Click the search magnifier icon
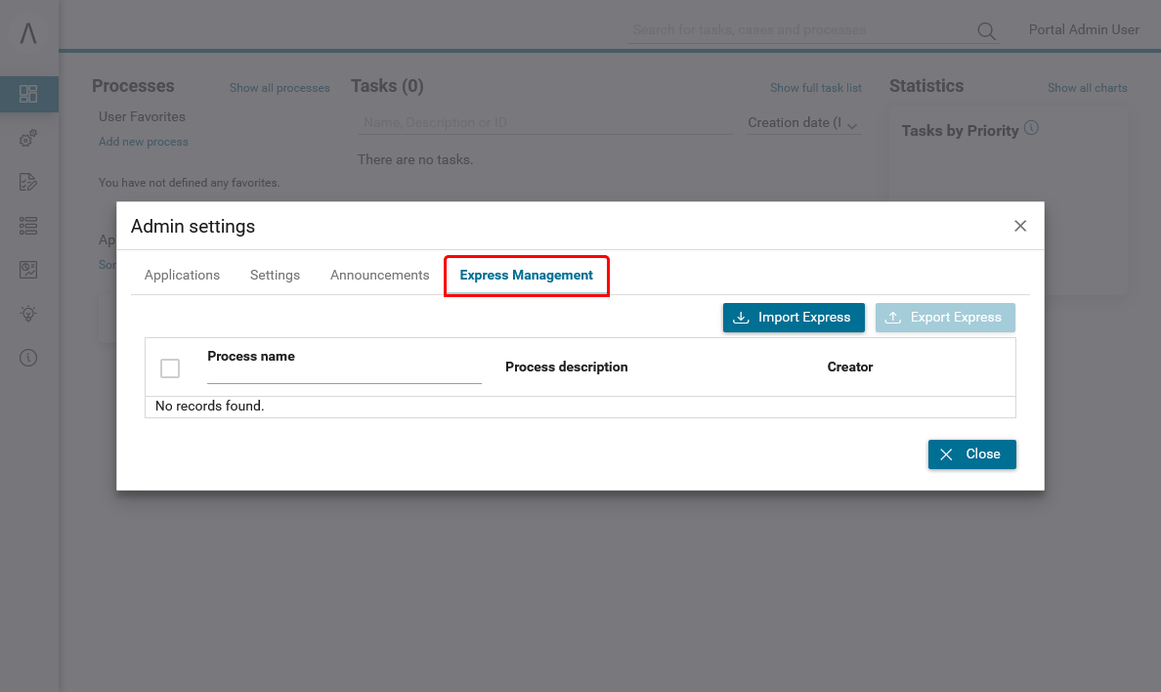The height and width of the screenshot is (692, 1161). tap(986, 30)
